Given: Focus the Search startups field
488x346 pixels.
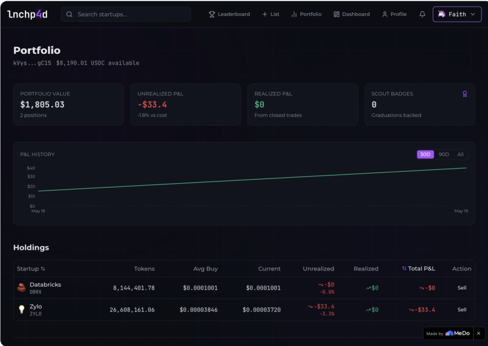Looking at the screenshot, I should pyautogui.click(x=126, y=15).
